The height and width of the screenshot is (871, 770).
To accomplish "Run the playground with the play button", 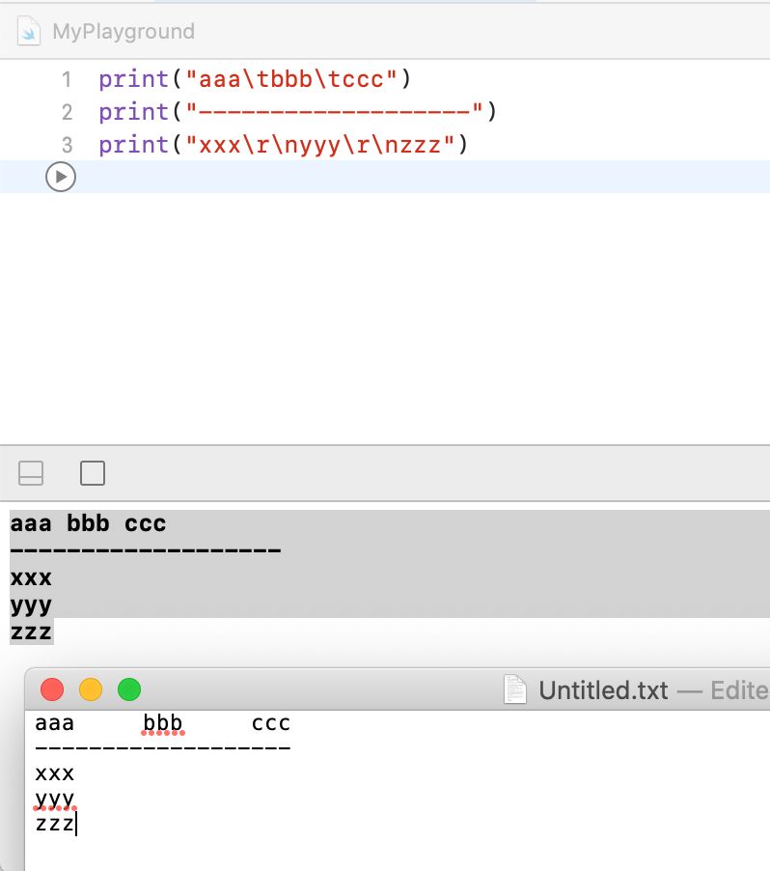I will coord(60,177).
